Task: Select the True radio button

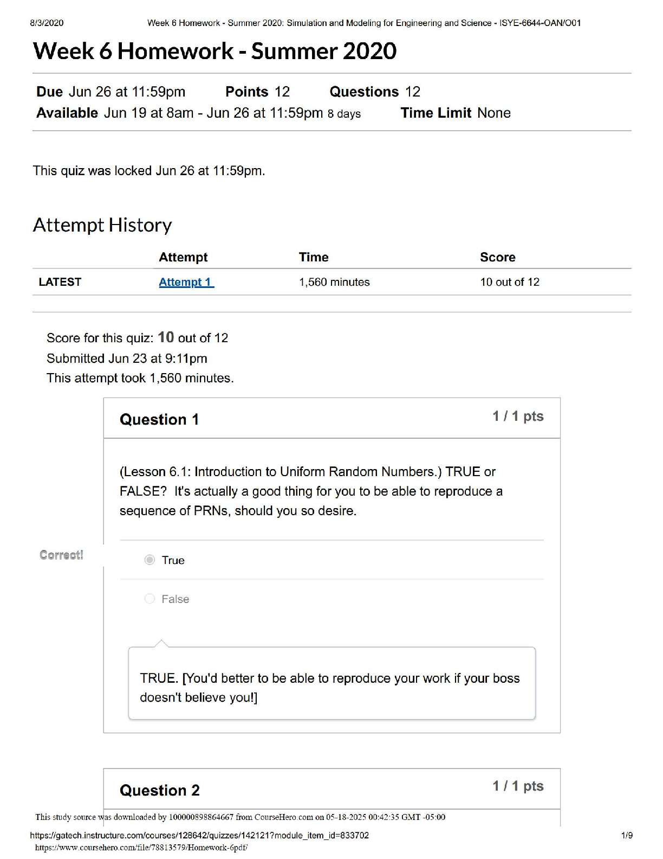Action: (150, 560)
